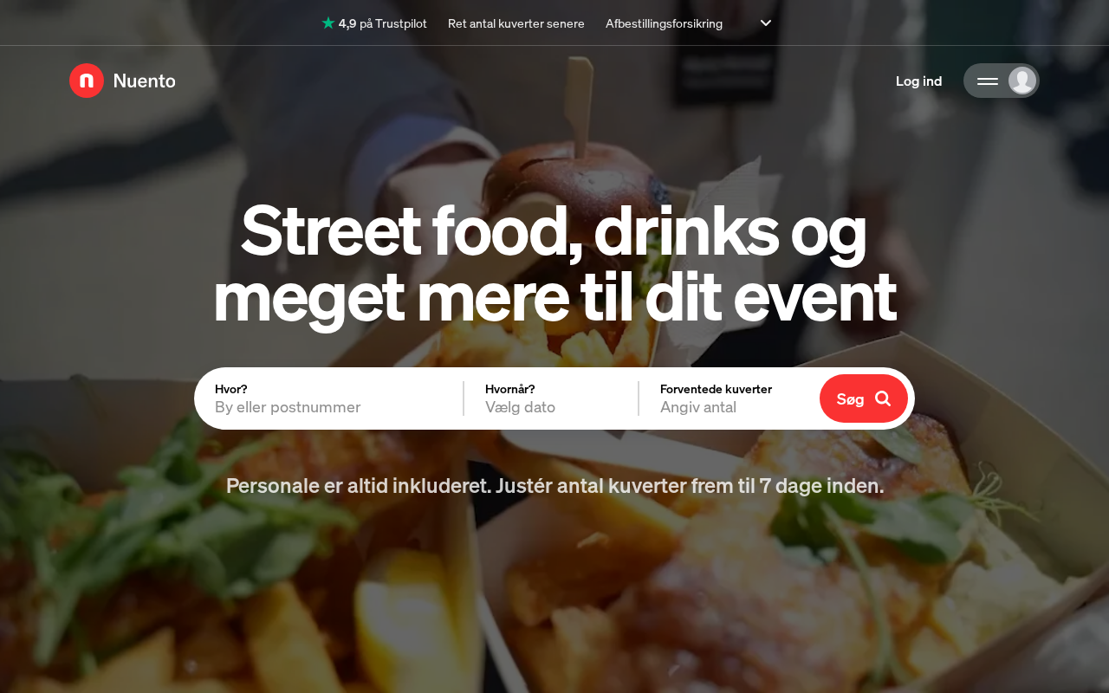Open the hamburger menu icon
The height and width of the screenshot is (693, 1109).
pyautogui.click(x=988, y=81)
